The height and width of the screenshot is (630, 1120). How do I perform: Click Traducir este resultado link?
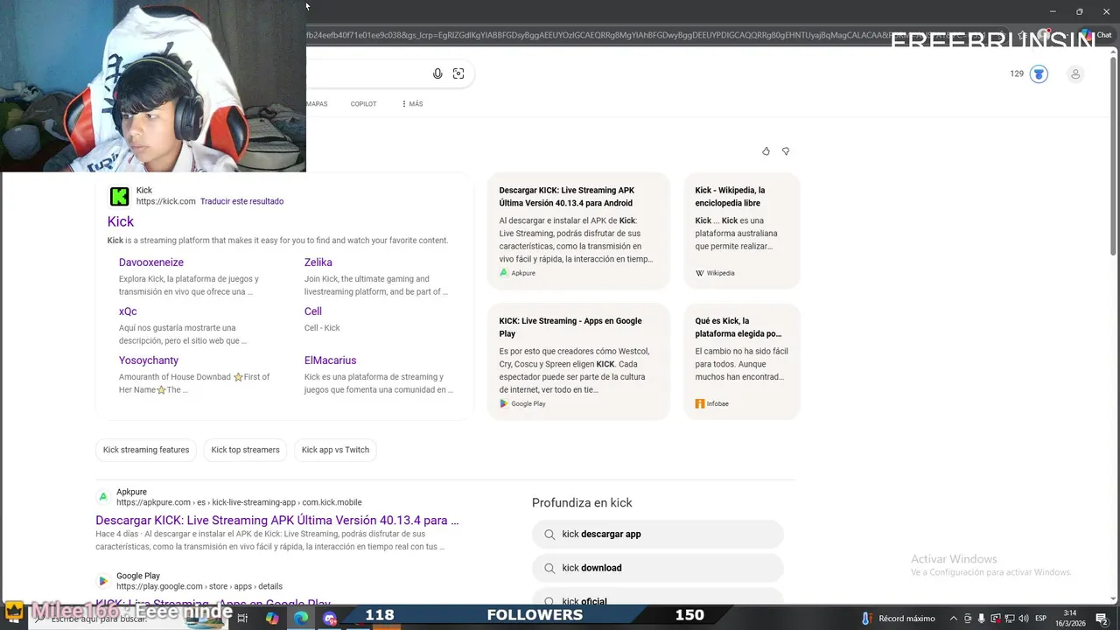(241, 201)
